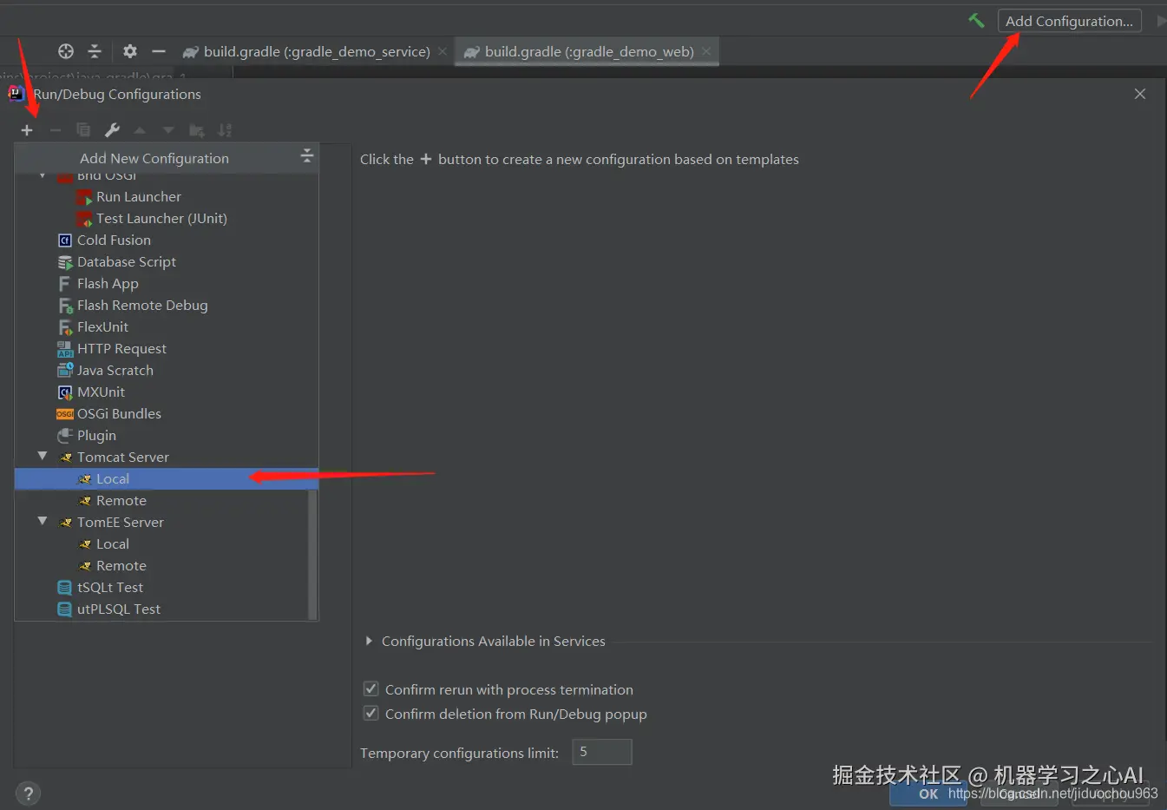Click the configuration list vertical scrollbar
This screenshot has height=810, width=1167.
312,556
